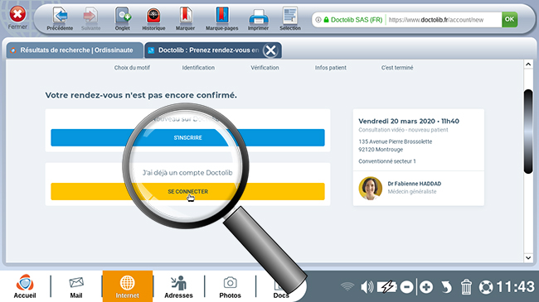Bookmark this page with Marquer
This screenshot has height=302, width=539.
185,19
